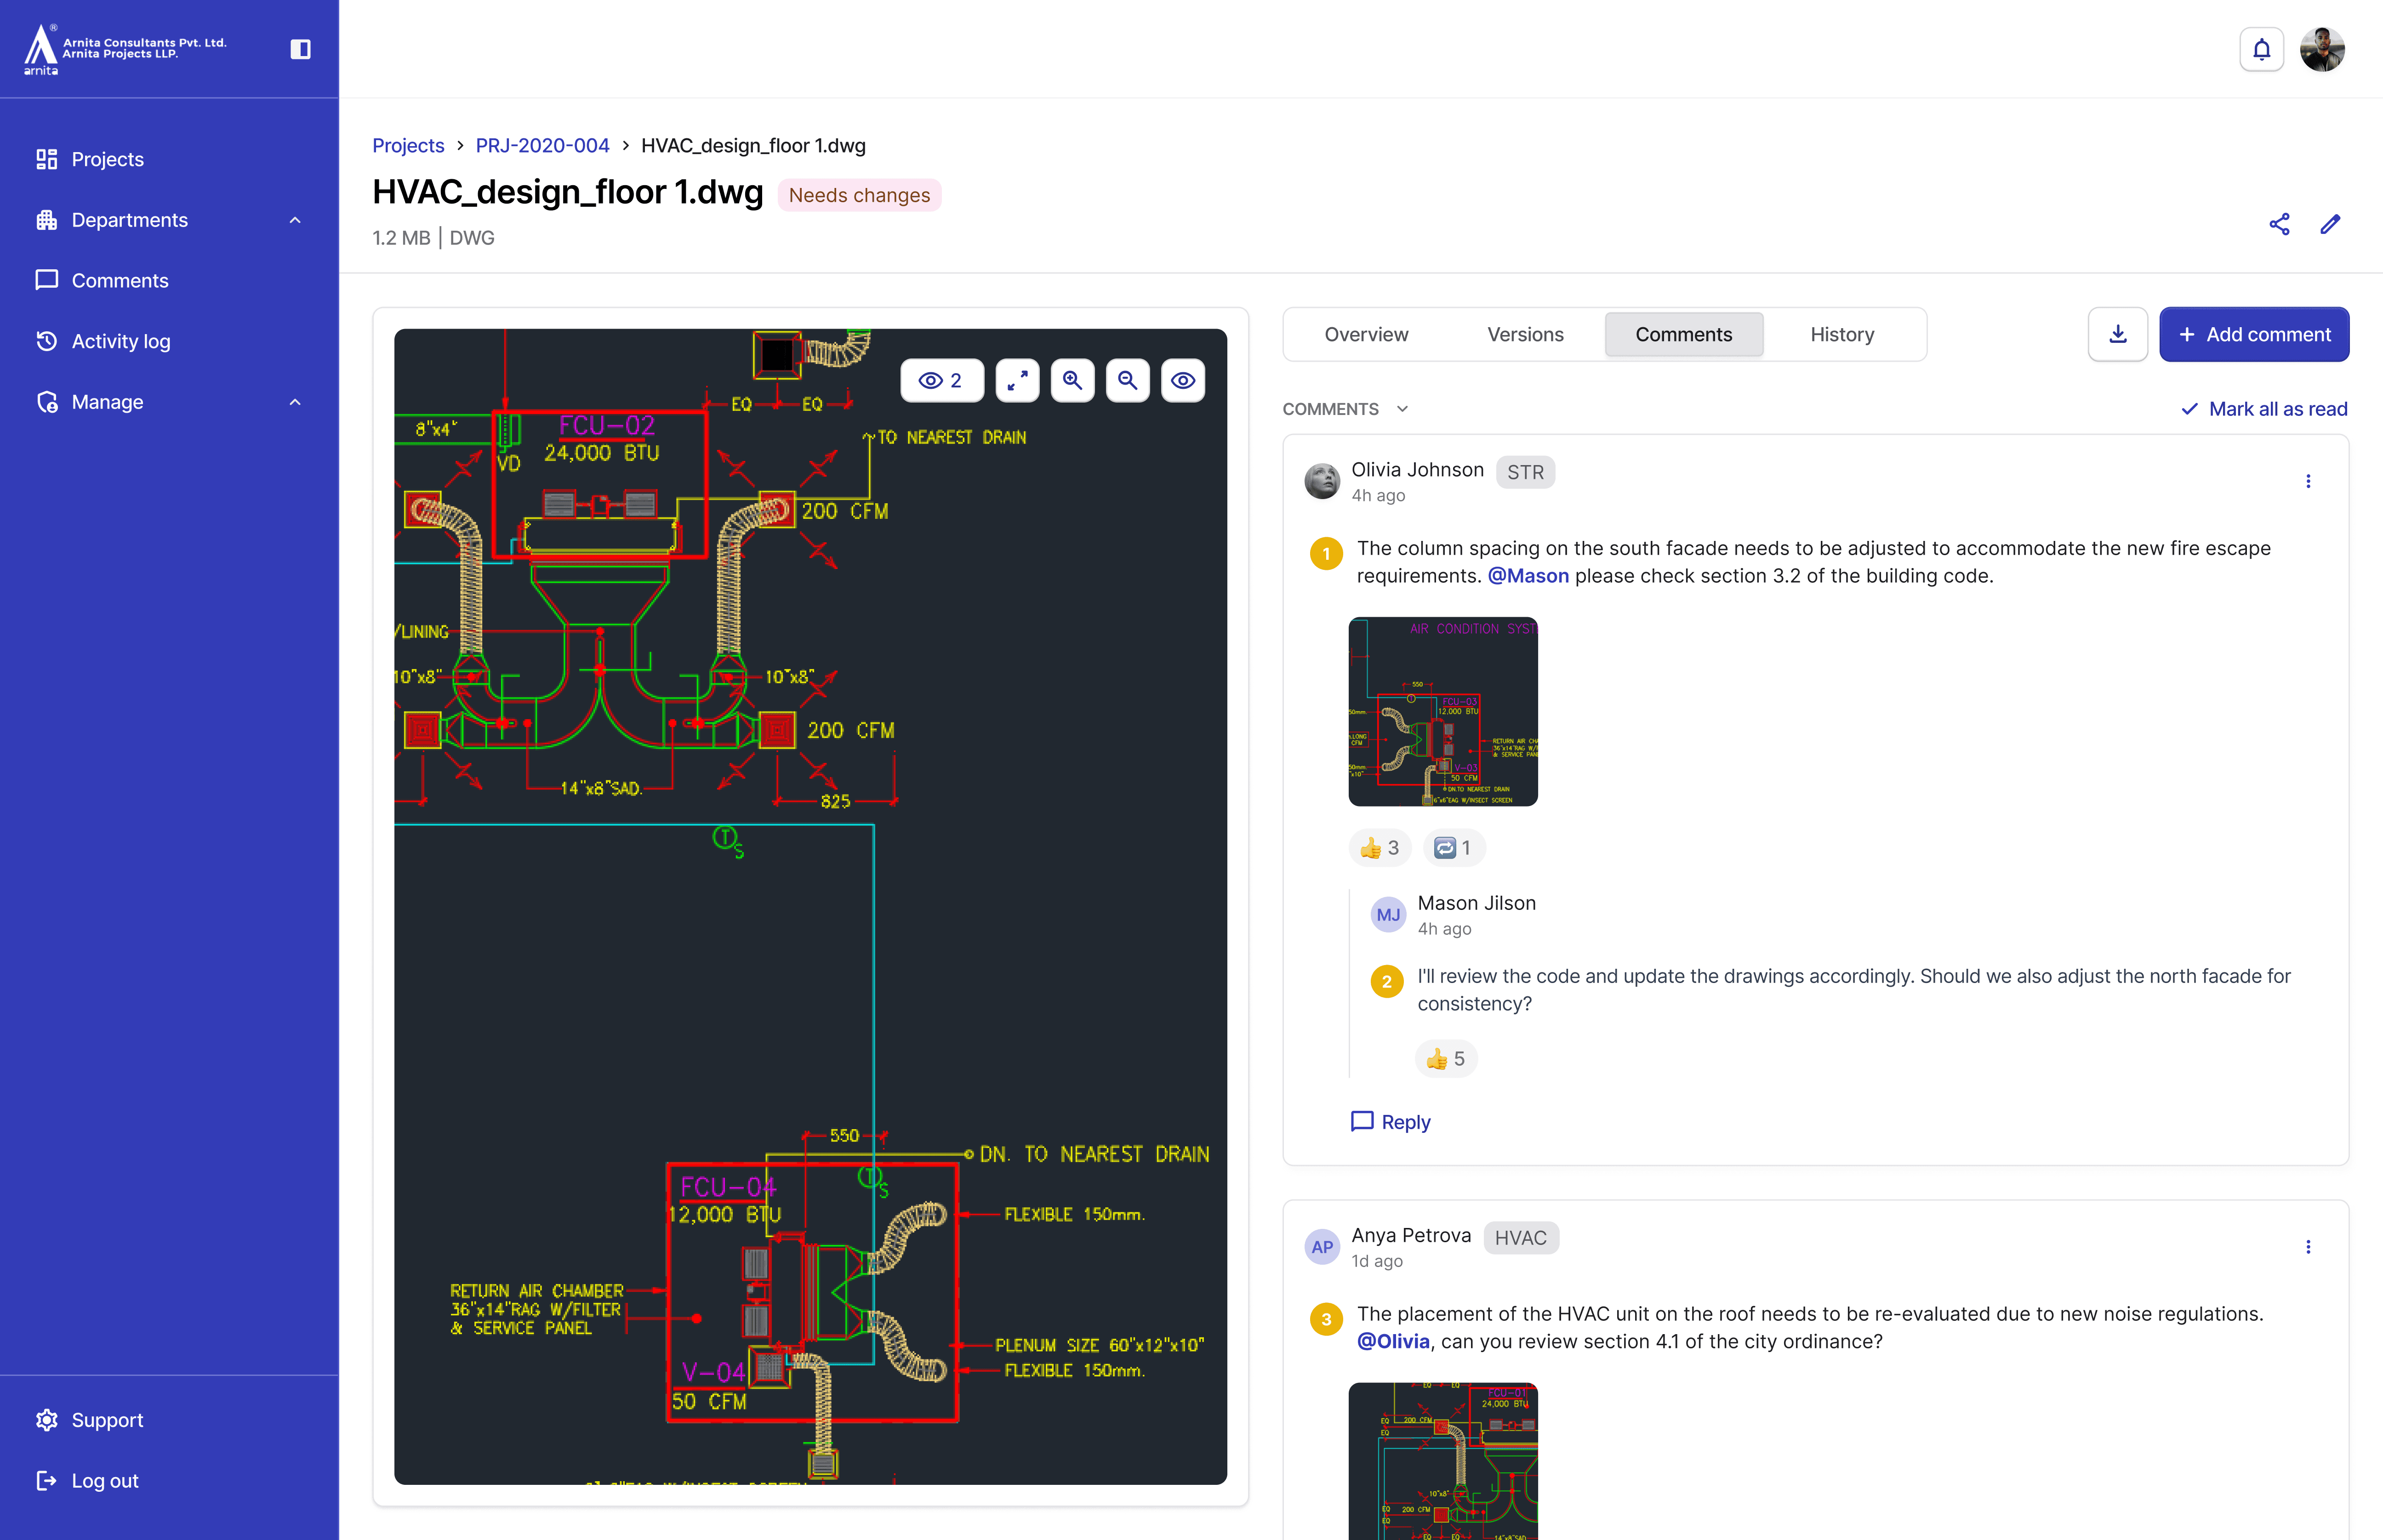Click the PRJ-2020-004 breadcrumb link
This screenshot has height=1540, width=2383.
[x=542, y=145]
